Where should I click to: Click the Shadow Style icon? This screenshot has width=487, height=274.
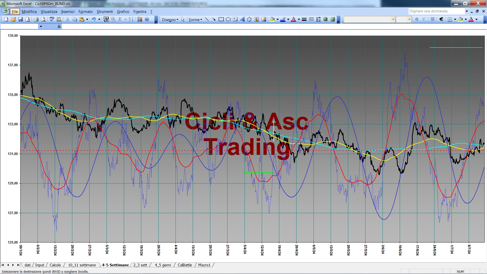point(325,20)
